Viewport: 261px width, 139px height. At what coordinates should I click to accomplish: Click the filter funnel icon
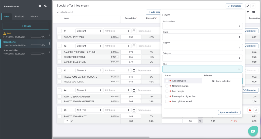pos(248,12)
